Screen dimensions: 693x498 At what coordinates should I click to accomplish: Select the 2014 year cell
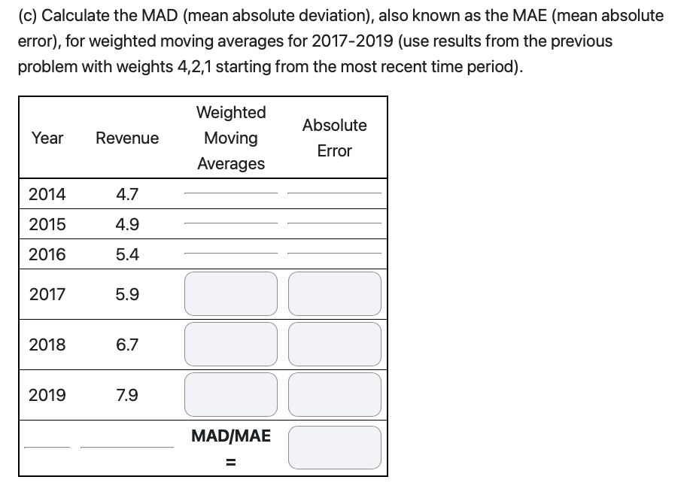pos(47,193)
